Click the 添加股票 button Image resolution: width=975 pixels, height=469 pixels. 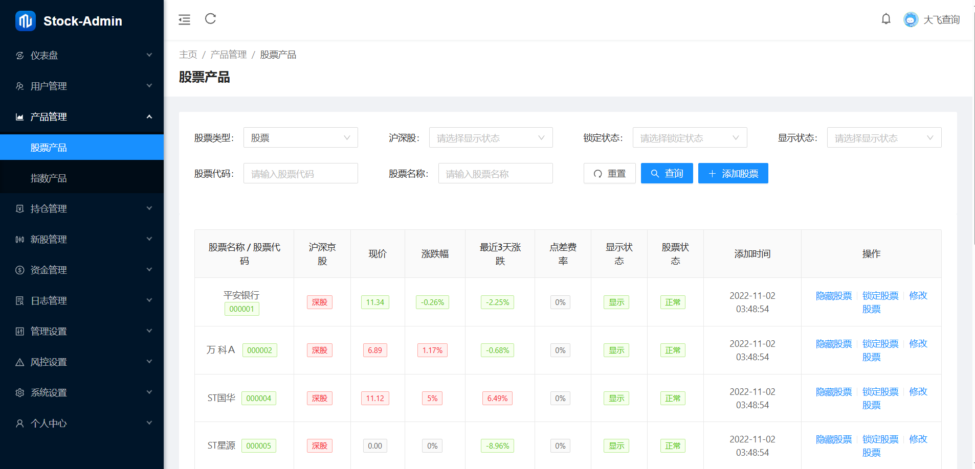click(733, 174)
